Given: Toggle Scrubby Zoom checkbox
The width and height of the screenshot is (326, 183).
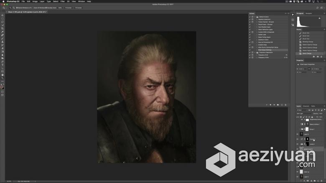Looking at the screenshot, I should coord(46,8).
